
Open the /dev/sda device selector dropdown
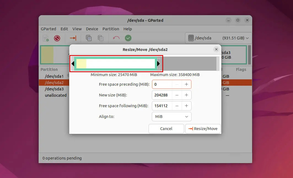tap(247, 38)
